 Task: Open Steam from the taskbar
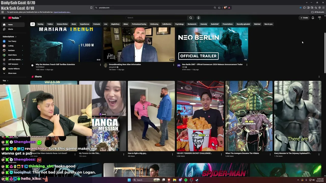(197, 180)
